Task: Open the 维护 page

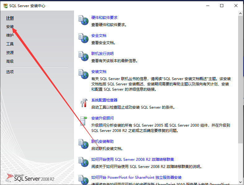Action: point(10,35)
